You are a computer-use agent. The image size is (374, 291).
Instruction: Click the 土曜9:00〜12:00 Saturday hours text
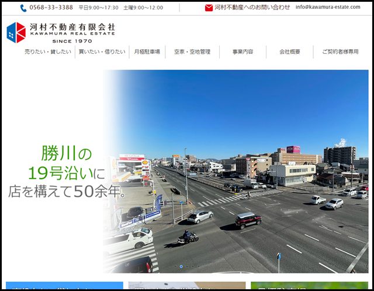pos(143,8)
